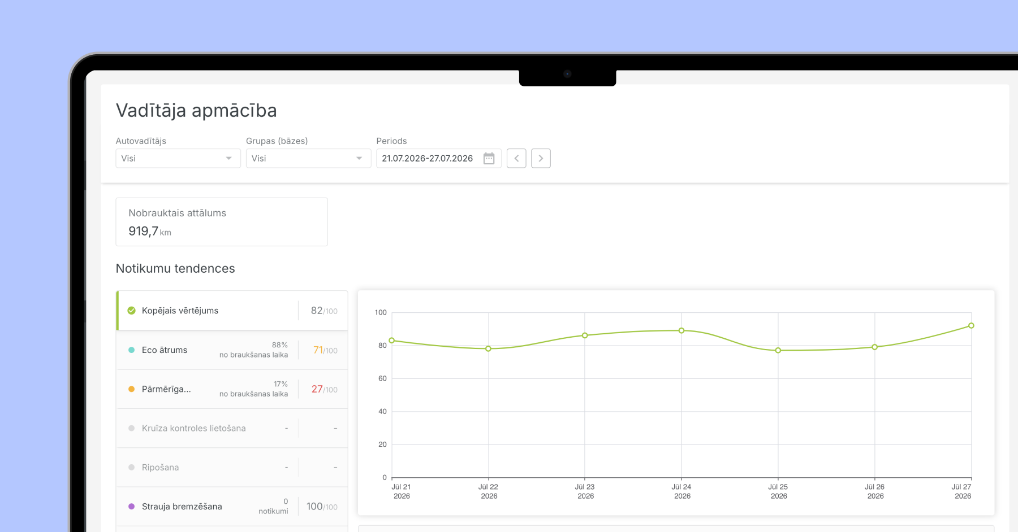The width and height of the screenshot is (1018, 532).
Task: Select the Kruīza kontroles lietošana row
Action: tap(232, 428)
